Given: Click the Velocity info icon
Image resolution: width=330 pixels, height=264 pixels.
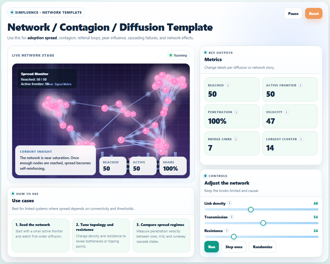Looking at the screenshot, I should click(x=287, y=112).
